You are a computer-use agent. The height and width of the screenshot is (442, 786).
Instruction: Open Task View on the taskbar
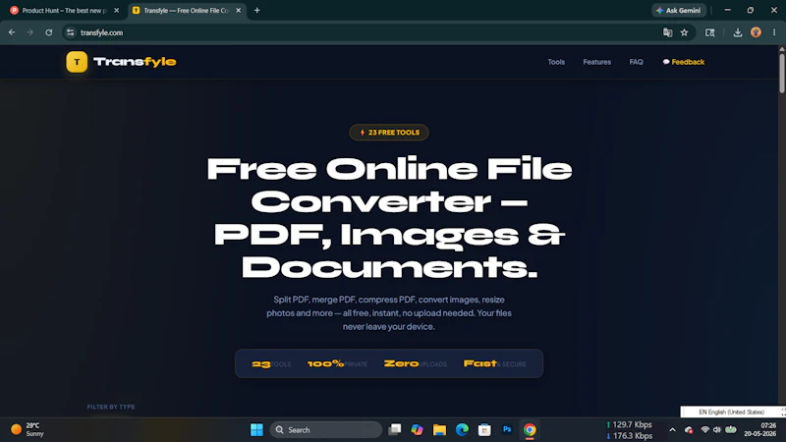click(x=395, y=430)
